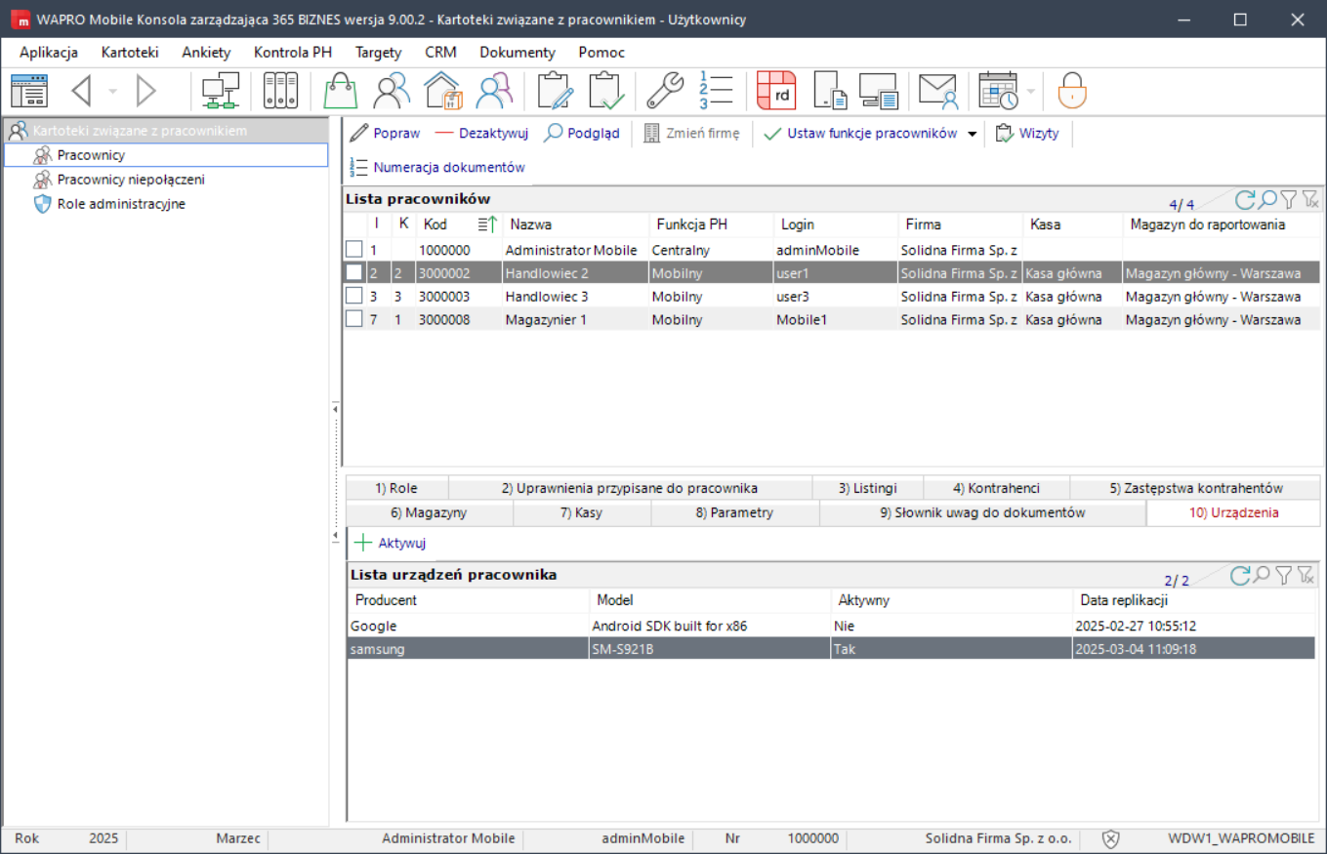Image resolution: width=1327 pixels, height=854 pixels.
Task: Click the green shopping bag toolbar icon
Action: pos(341,91)
